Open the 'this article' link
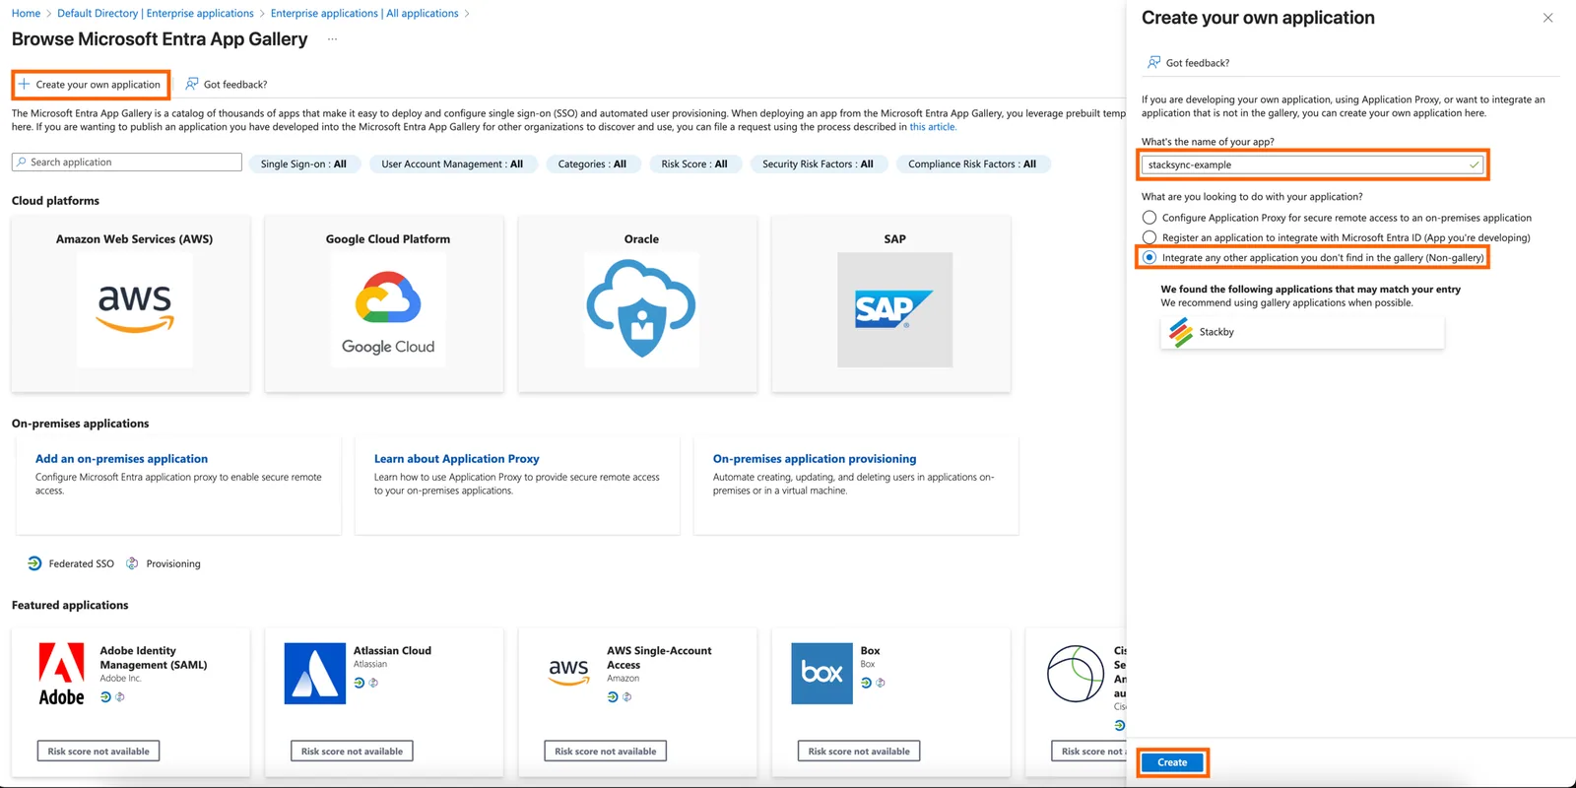This screenshot has height=788, width=1576. coord(932,127)
